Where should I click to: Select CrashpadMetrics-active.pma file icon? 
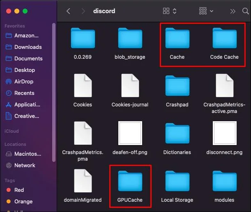(224, 85)
